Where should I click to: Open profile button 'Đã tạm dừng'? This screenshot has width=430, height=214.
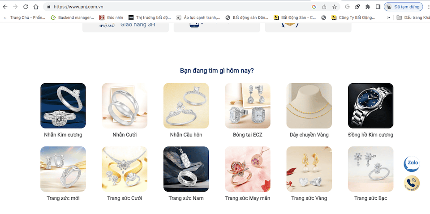[x=403, y=7]
